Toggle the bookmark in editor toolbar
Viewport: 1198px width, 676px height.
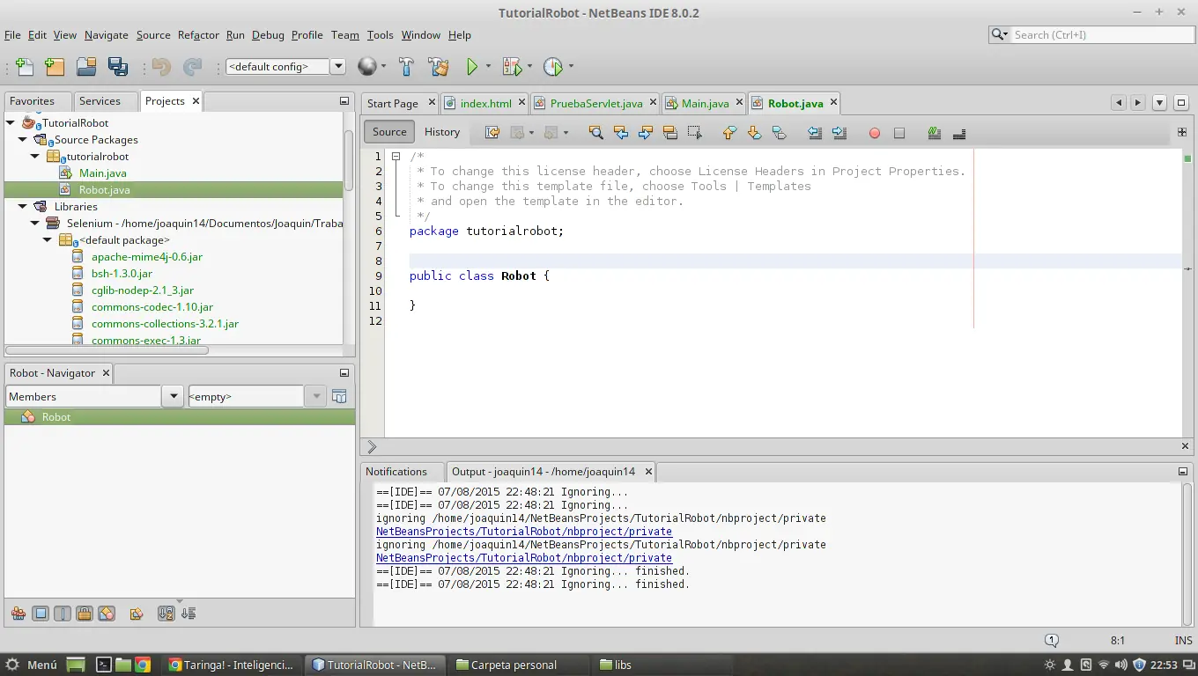point(779,133)
